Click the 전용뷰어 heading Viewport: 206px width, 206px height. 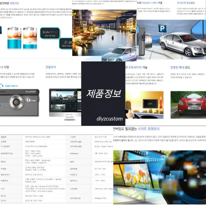(x=51, y=67)
